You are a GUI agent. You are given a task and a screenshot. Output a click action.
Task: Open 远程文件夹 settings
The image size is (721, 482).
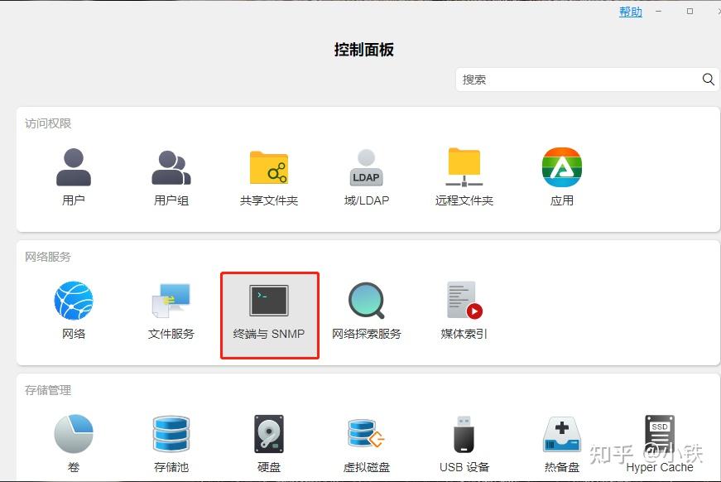[464, 174]
